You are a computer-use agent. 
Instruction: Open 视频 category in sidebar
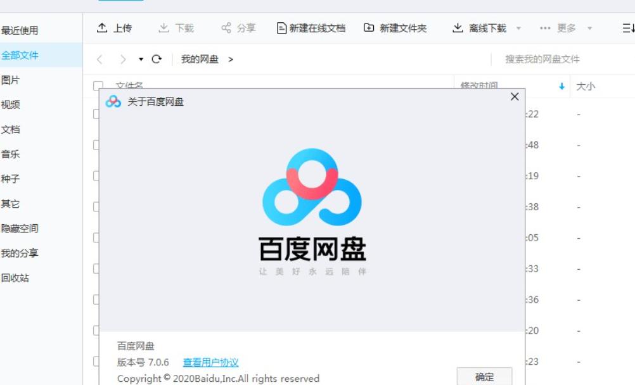click(x=10, y=104)
